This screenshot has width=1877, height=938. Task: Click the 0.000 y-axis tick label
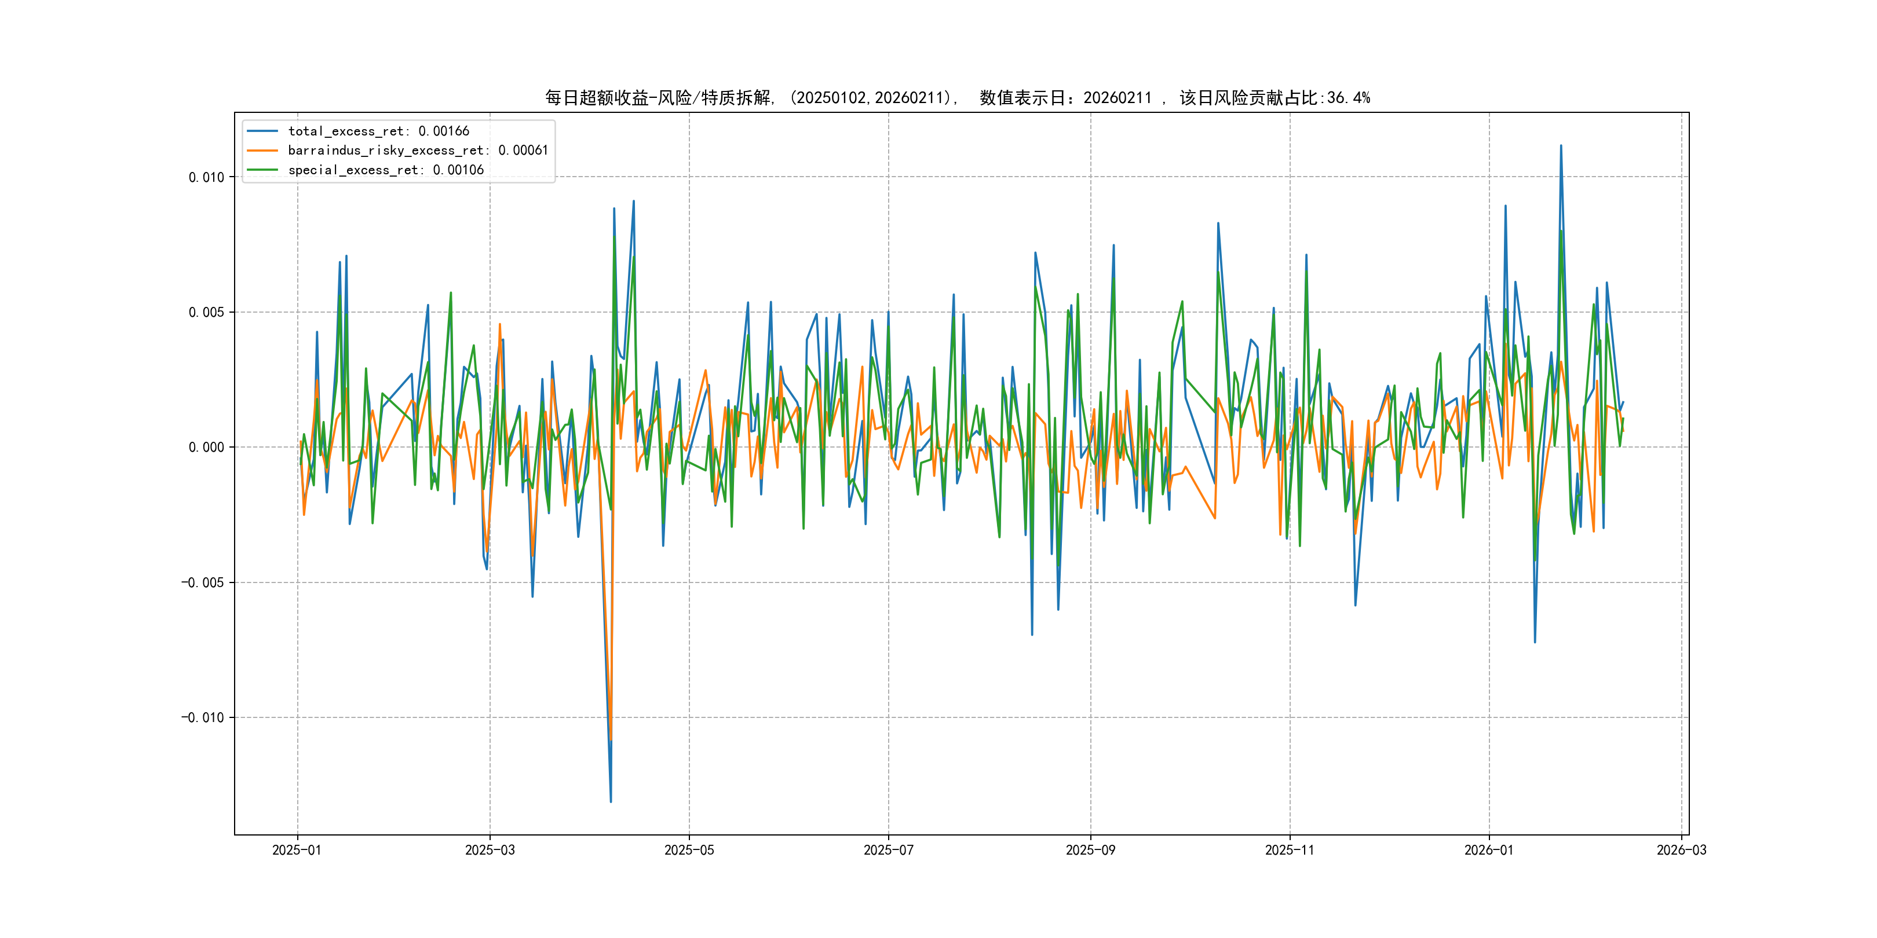(x=206, y=447)
